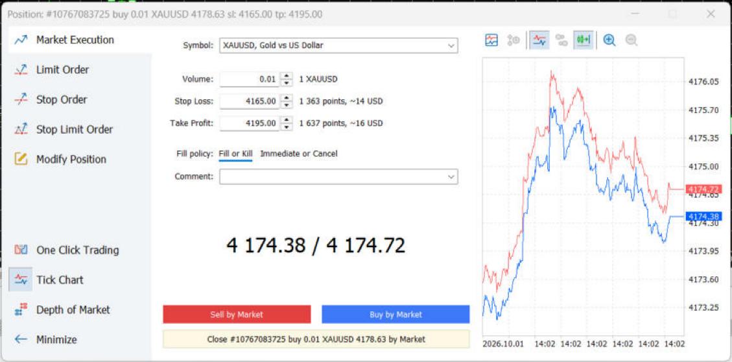The image size is (732, 362).
Task: Click the red ask price tag 4174.72
Action: pyautogui.click(x=703, y=189)
